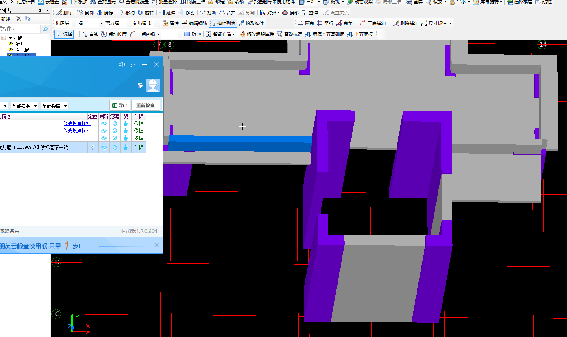Click the 选择楼层 floor selector
567x337 pixels.
click(x=520, y=2)
